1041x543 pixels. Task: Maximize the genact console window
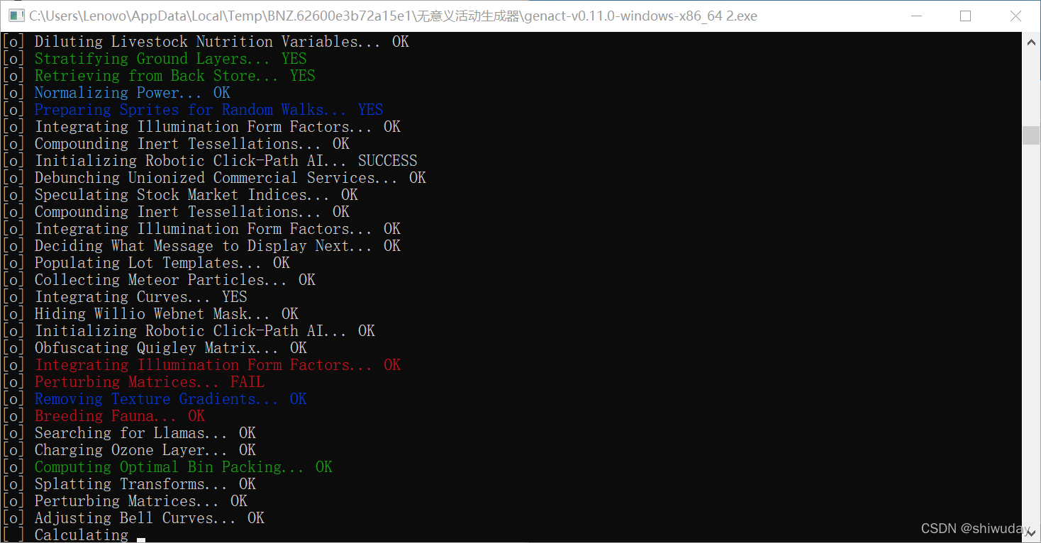(x=965, y=16)
